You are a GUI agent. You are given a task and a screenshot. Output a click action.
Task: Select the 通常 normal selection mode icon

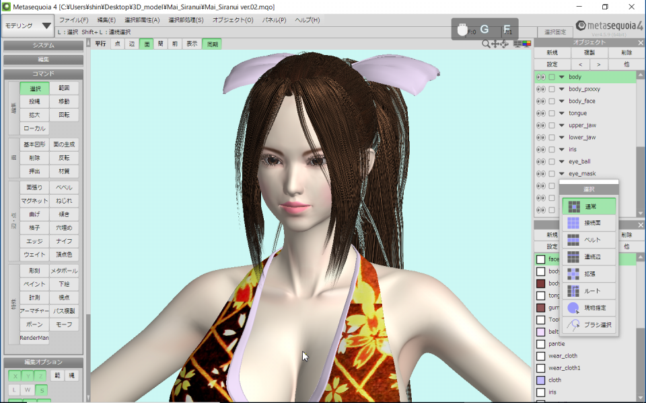tap(574, 206)
